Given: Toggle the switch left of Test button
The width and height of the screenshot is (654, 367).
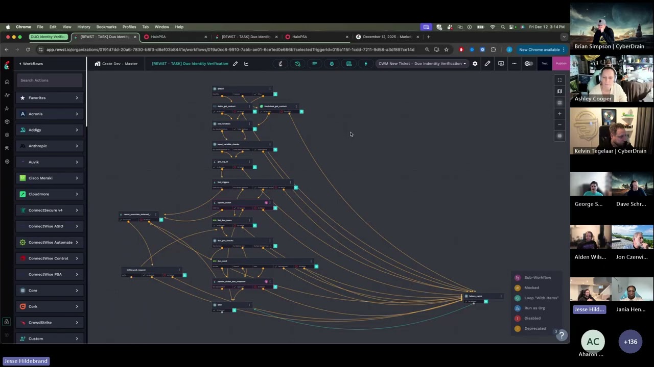Looking at the screenshot, I should click(529, 64).
